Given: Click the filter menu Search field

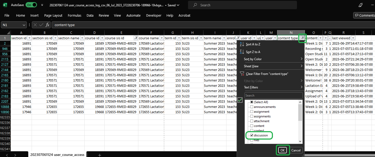Looking at the screenshot, I should (x=274, y=96).
